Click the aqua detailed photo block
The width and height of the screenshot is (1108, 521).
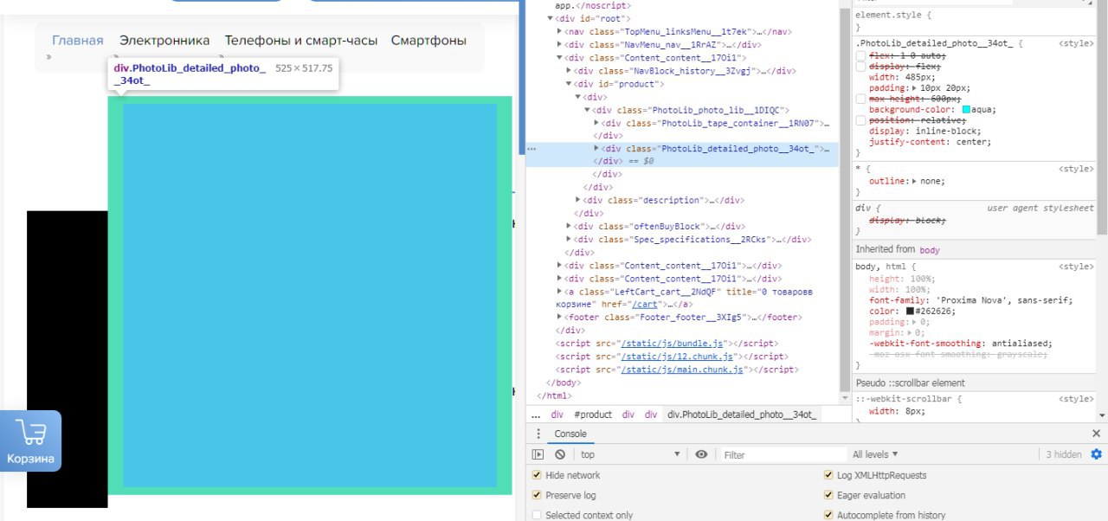[310, 295]
